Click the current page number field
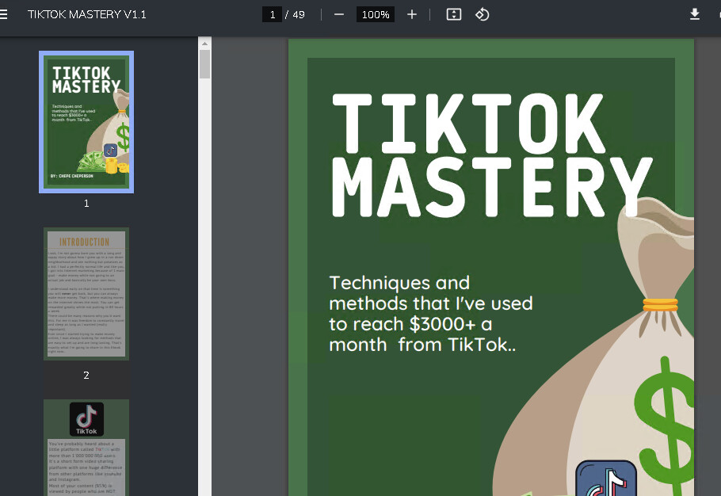Screen dimensions: 721x496 (272, 14)
